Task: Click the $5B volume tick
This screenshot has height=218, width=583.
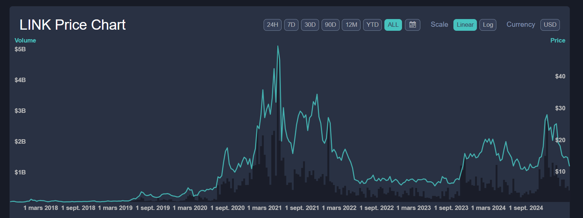Action: point(20,49)
